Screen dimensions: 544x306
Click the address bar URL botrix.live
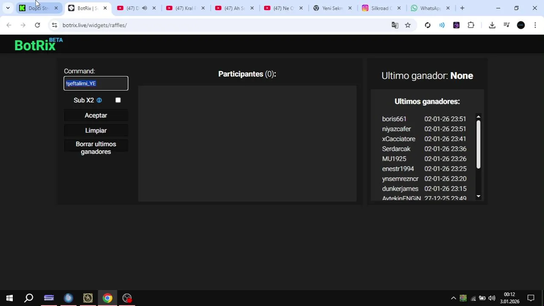click(94, 25)
